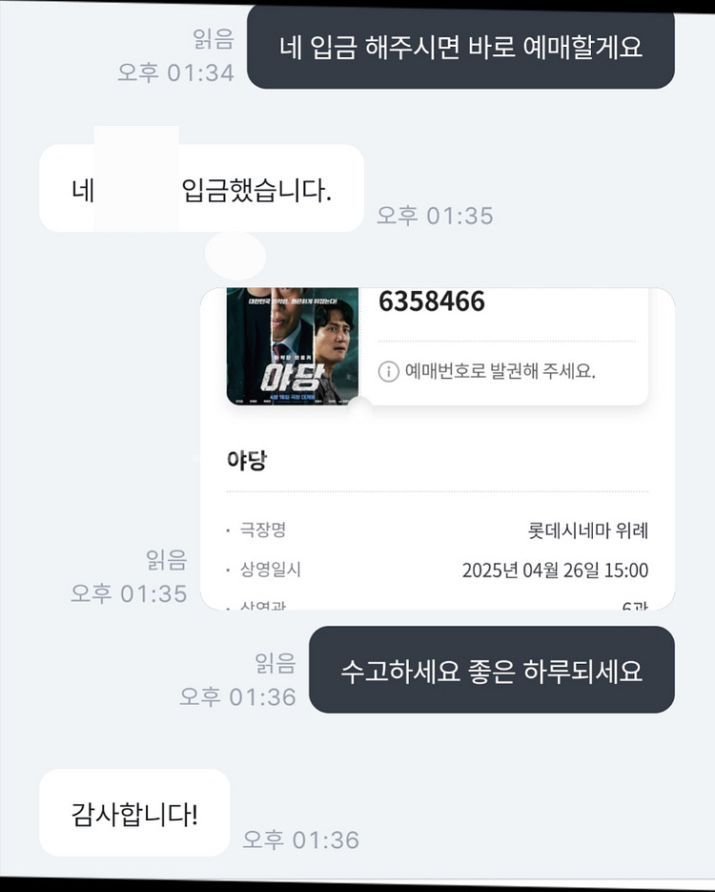Screen dimensions: 715x892
Task: Tap the "입금했습니다" message bubble
Action: [x=257, y=191]
